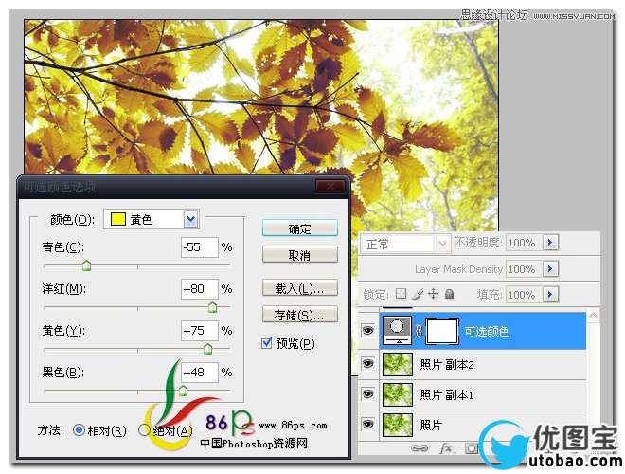Select the 可选颜色 layer name
Viewport: 625px width, 474px height.
pos(487,331)
